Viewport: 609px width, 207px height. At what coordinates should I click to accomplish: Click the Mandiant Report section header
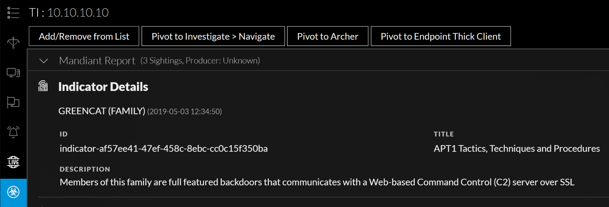click(97, 61)
